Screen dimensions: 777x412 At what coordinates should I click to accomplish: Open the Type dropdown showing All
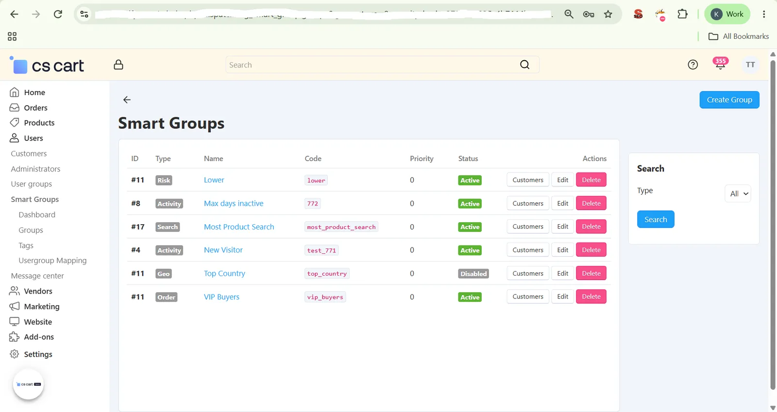(738, 194)
